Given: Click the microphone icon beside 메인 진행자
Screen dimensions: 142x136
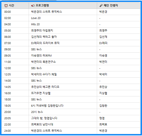Looking at the screenshot, I should (101, 6).
